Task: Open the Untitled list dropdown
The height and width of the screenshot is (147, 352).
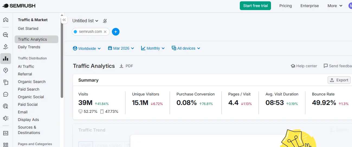Action: click(x=85, y=21)
